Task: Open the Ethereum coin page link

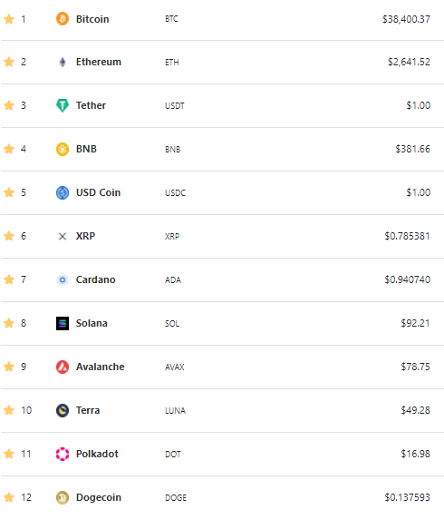Action: tap(99, 62)
